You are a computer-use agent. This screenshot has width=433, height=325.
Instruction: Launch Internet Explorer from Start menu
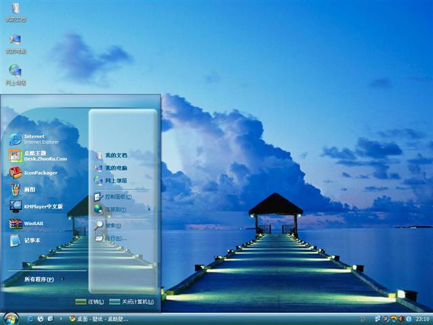tap(35, 139)
